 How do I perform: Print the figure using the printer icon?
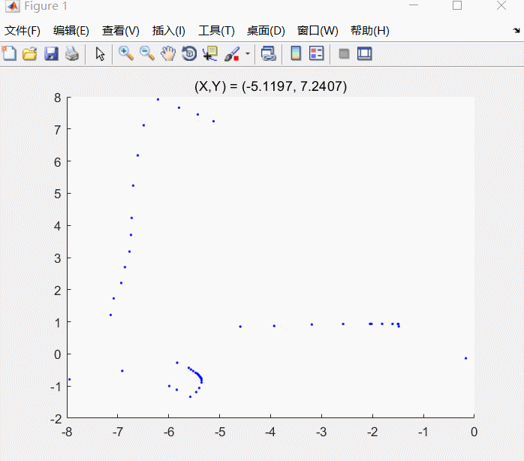pos(72,53)
